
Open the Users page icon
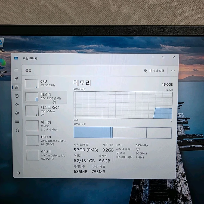[17, 113]
